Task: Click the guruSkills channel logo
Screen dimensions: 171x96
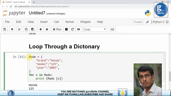Action: coord(161,10)
